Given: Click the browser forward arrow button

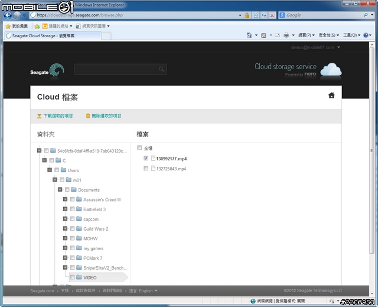Looking at the screenshot, I should pos(17,15).
